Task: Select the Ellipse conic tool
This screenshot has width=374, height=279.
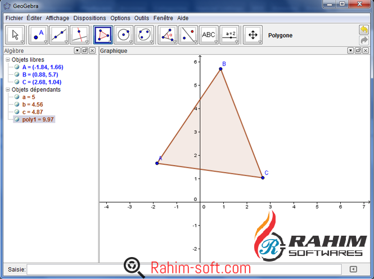Action: [145, 35]
